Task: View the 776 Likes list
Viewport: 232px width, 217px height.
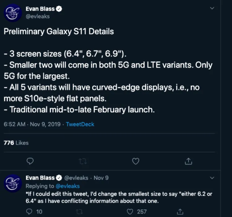Action: tap(16, 143)
